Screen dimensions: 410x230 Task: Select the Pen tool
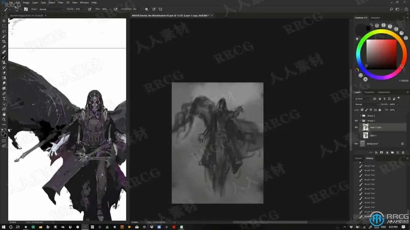pyautogui.click(x=4, y=93)
